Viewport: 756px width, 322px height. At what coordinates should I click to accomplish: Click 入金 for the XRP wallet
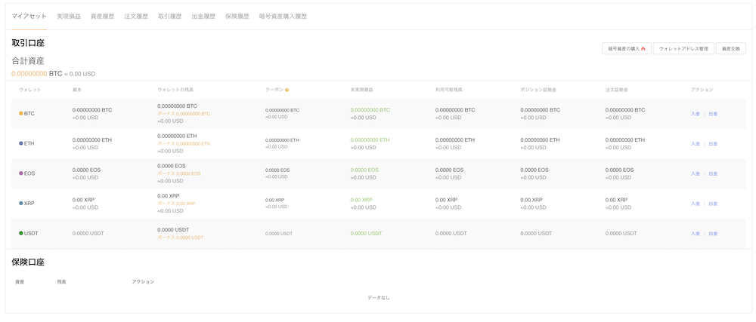(x=696, y=204)
